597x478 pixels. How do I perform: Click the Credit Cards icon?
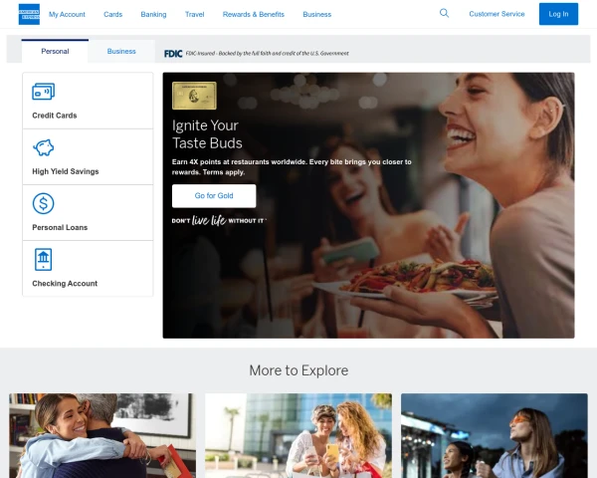tap(44, 92)
